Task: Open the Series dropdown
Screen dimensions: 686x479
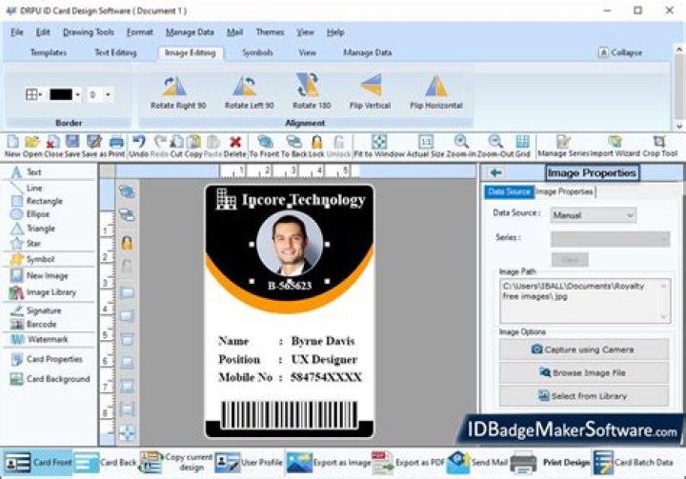Action: coord(610,239)
